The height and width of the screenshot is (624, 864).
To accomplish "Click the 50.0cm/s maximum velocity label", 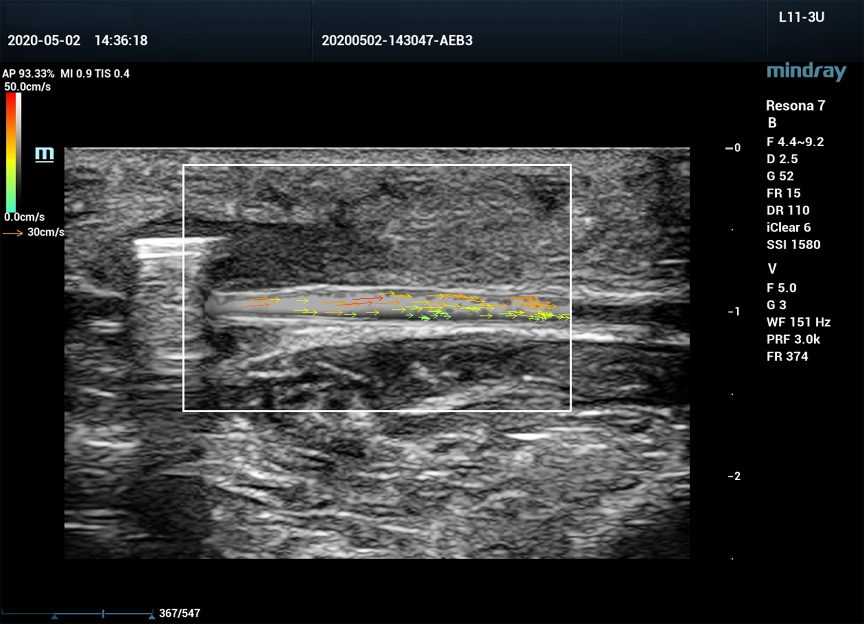I will [x=28, y=87].
